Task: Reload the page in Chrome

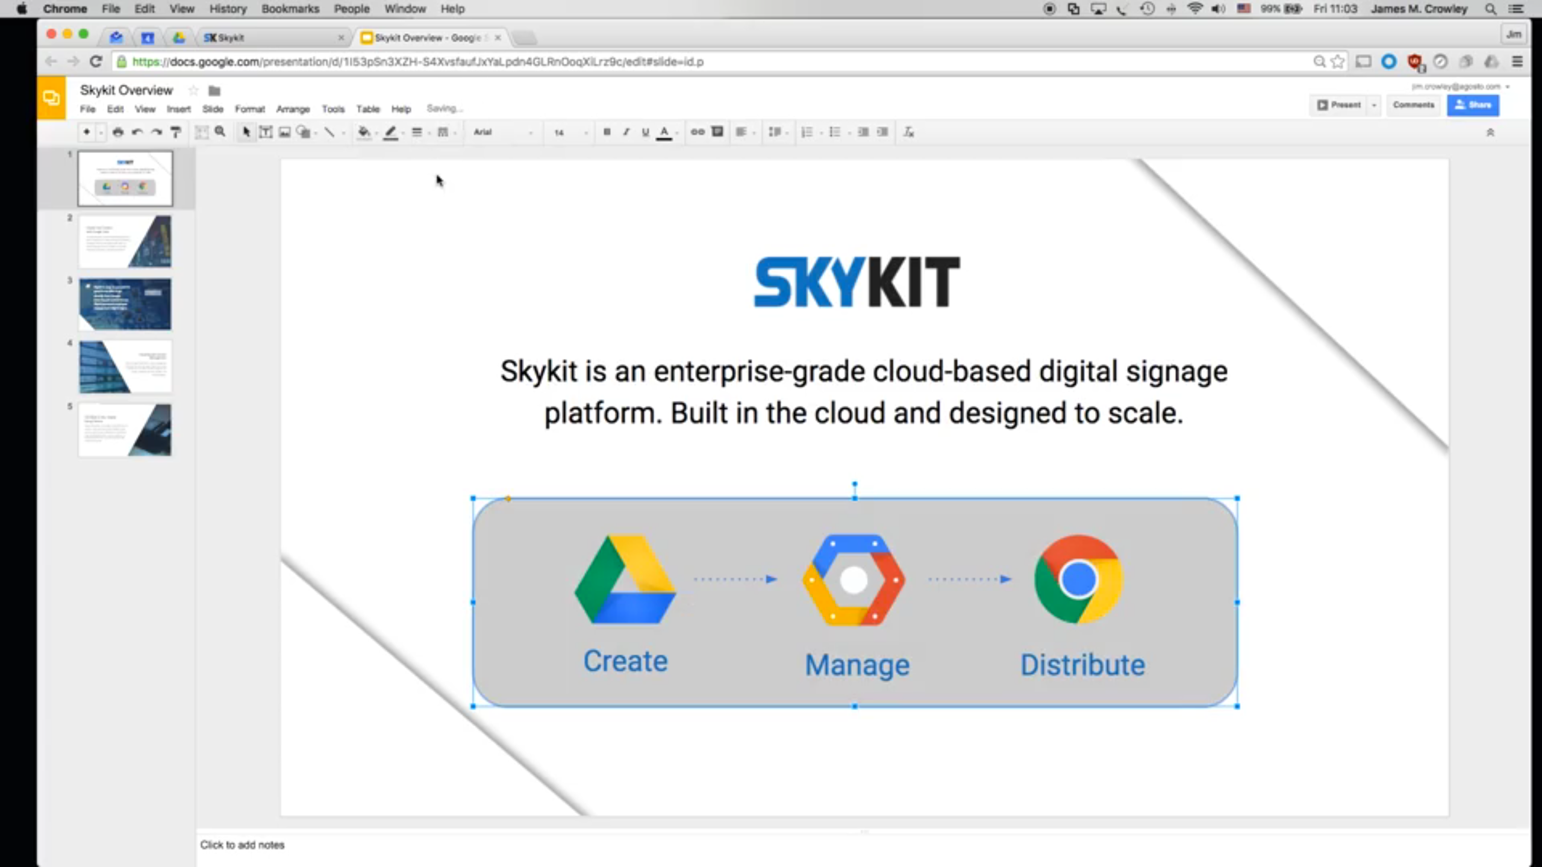Action: click(x=95, y=61)
